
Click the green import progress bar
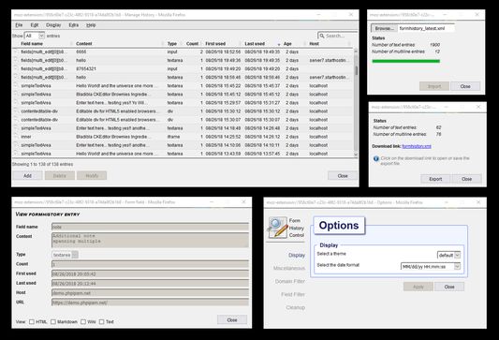pos(406,61)
